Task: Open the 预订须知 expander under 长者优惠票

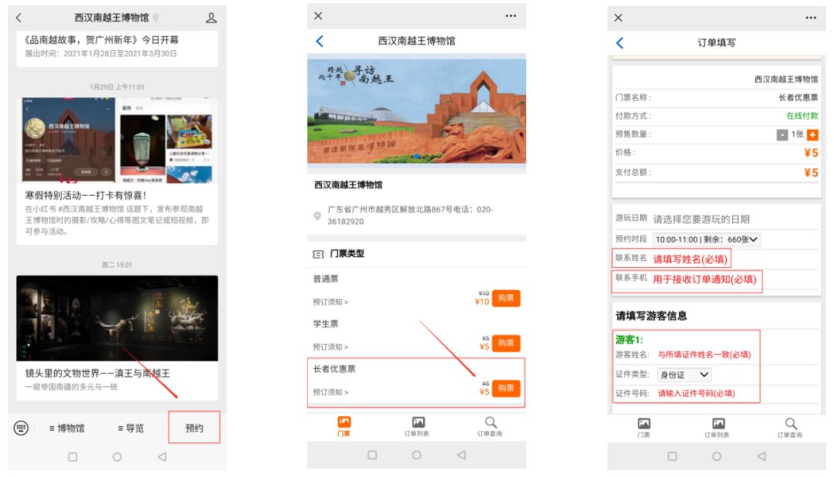Action: click(x=331, y=392)
